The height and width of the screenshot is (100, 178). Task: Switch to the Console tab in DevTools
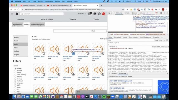127,13
